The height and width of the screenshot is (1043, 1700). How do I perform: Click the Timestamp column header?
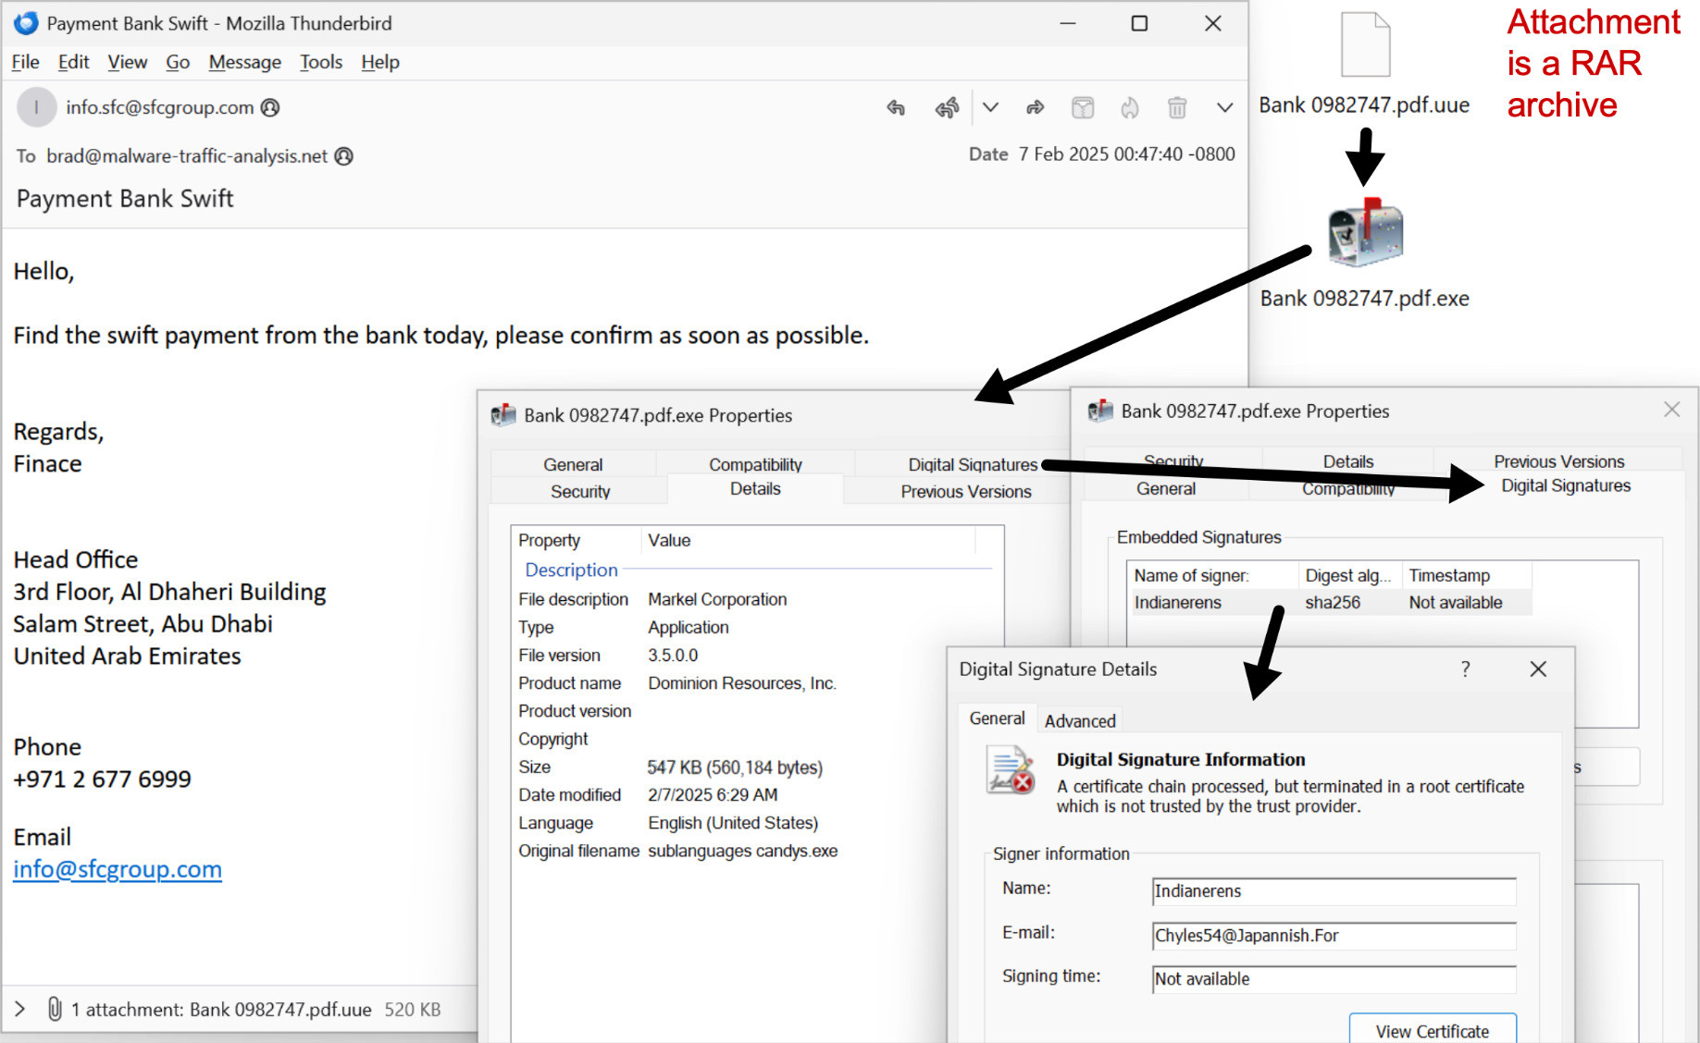click(1467, 575)
